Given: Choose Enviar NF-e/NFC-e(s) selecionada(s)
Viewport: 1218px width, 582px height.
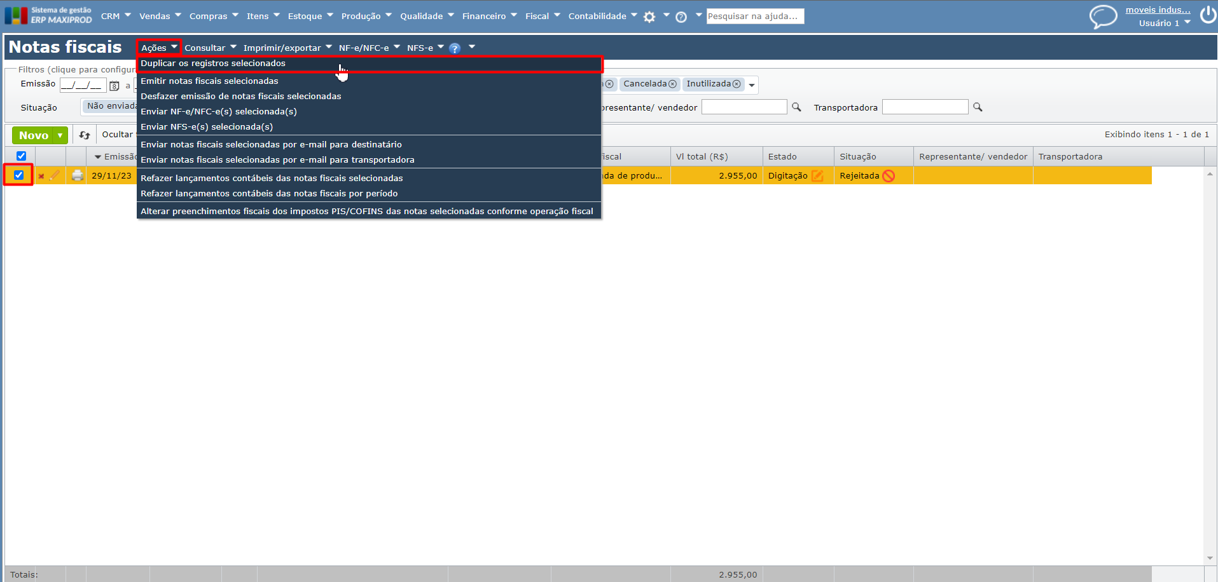Looking at the screenshot, I should [370, 112].
